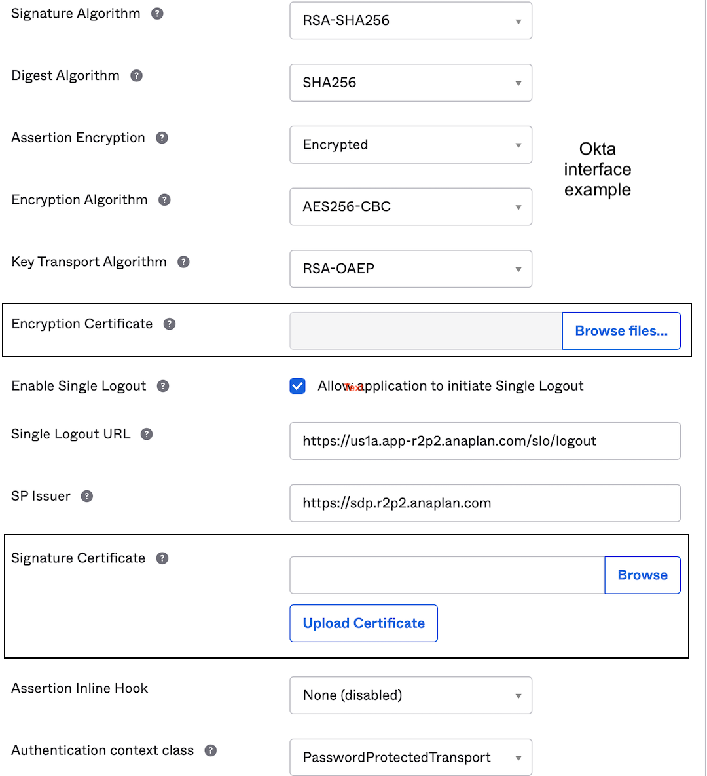
Task: Click the SP Issuer input field
Action: pos(484,503)
